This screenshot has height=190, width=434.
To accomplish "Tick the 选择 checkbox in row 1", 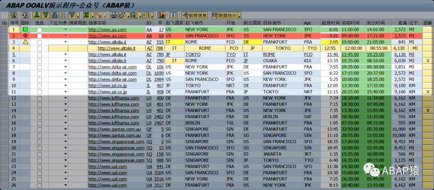I will pos(39,30).
